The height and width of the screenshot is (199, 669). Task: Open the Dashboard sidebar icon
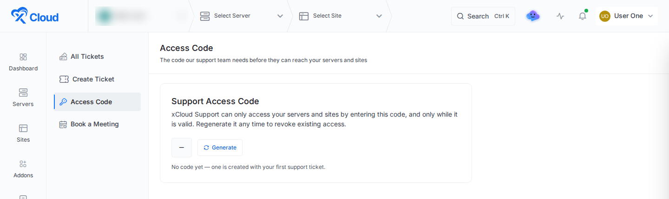tap(23, 57)
